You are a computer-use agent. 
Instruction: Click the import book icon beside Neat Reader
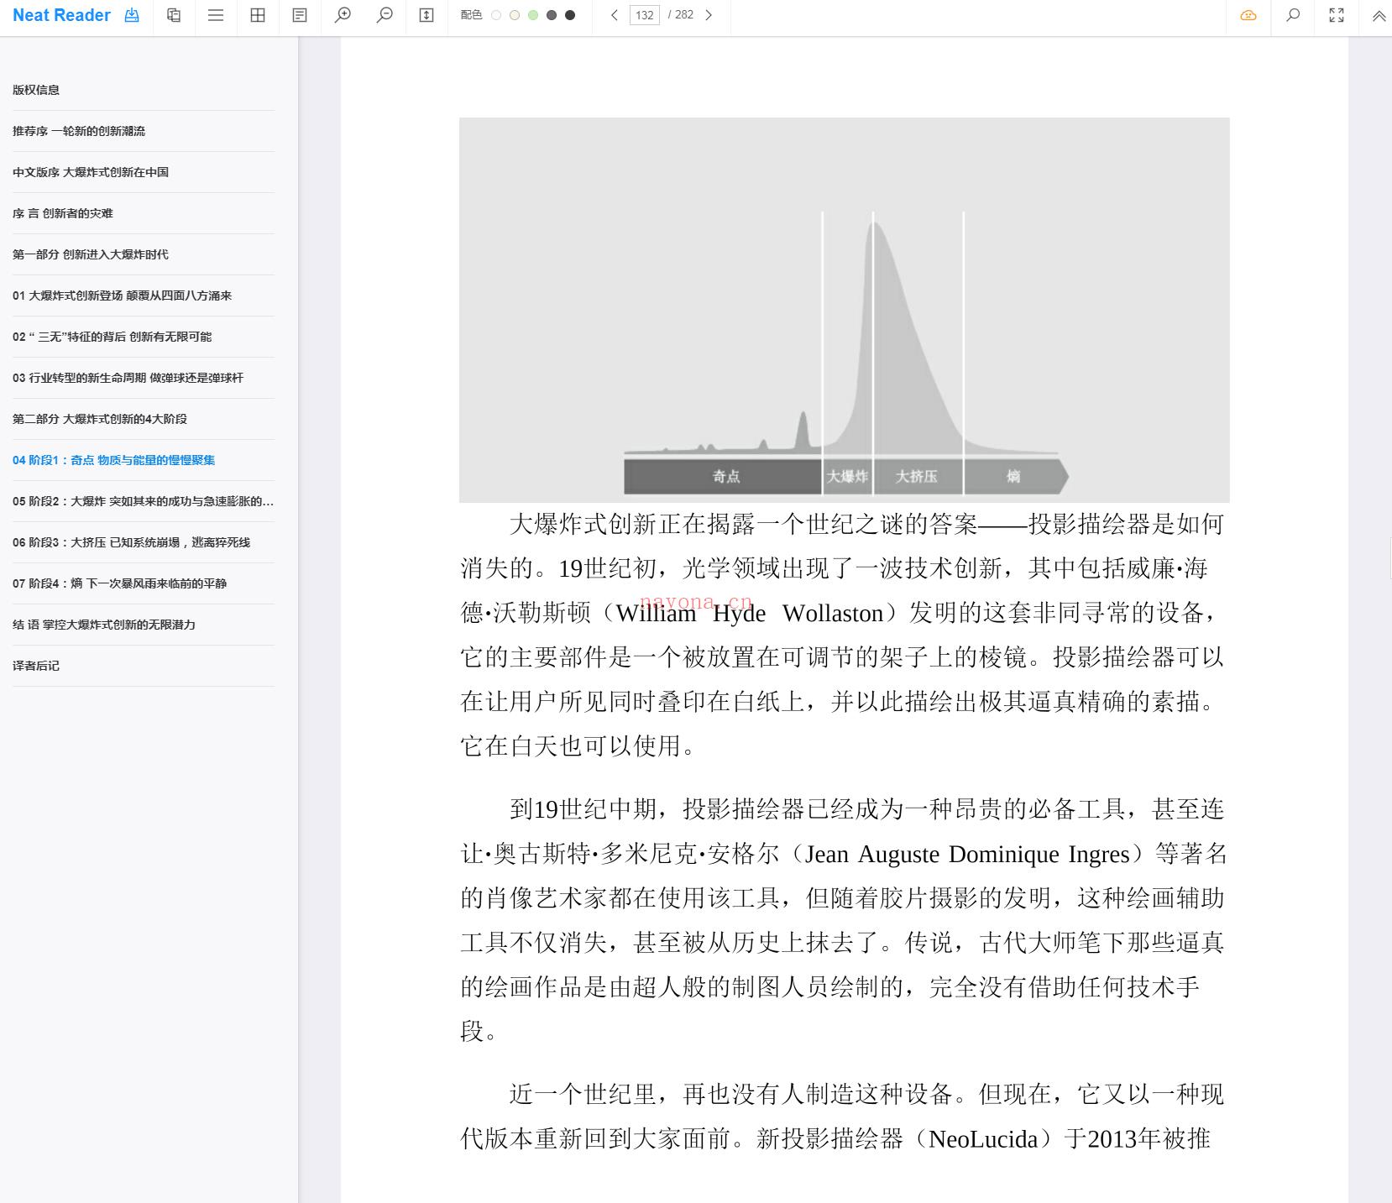click(132, 15)
